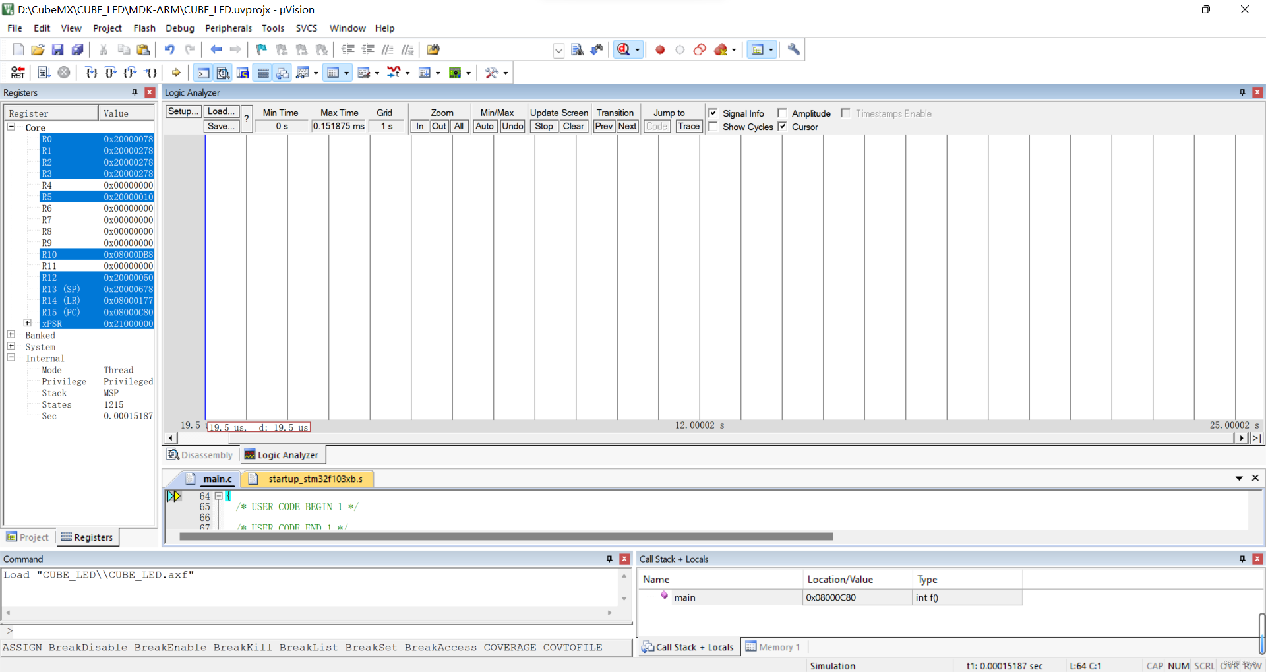Open the Peripherals menu
1266x672 pixels.
(228, 28)
